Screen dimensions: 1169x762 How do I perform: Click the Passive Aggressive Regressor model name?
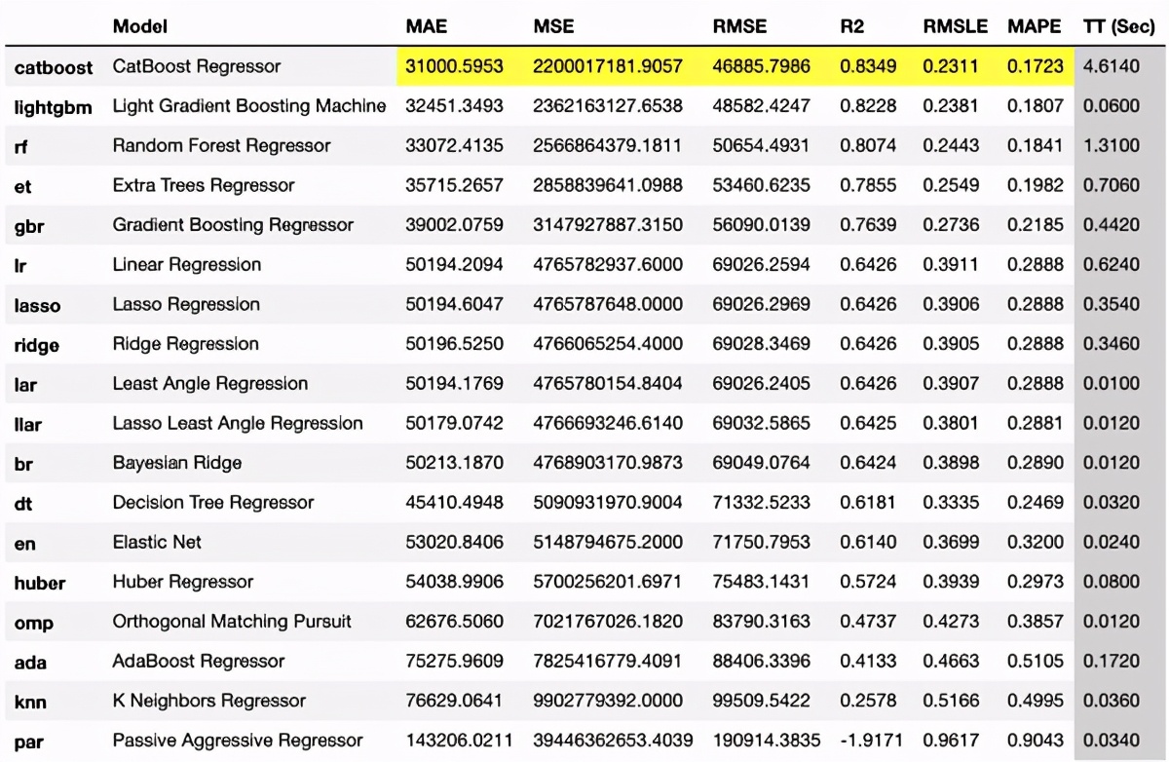click(x=238, y=741)
